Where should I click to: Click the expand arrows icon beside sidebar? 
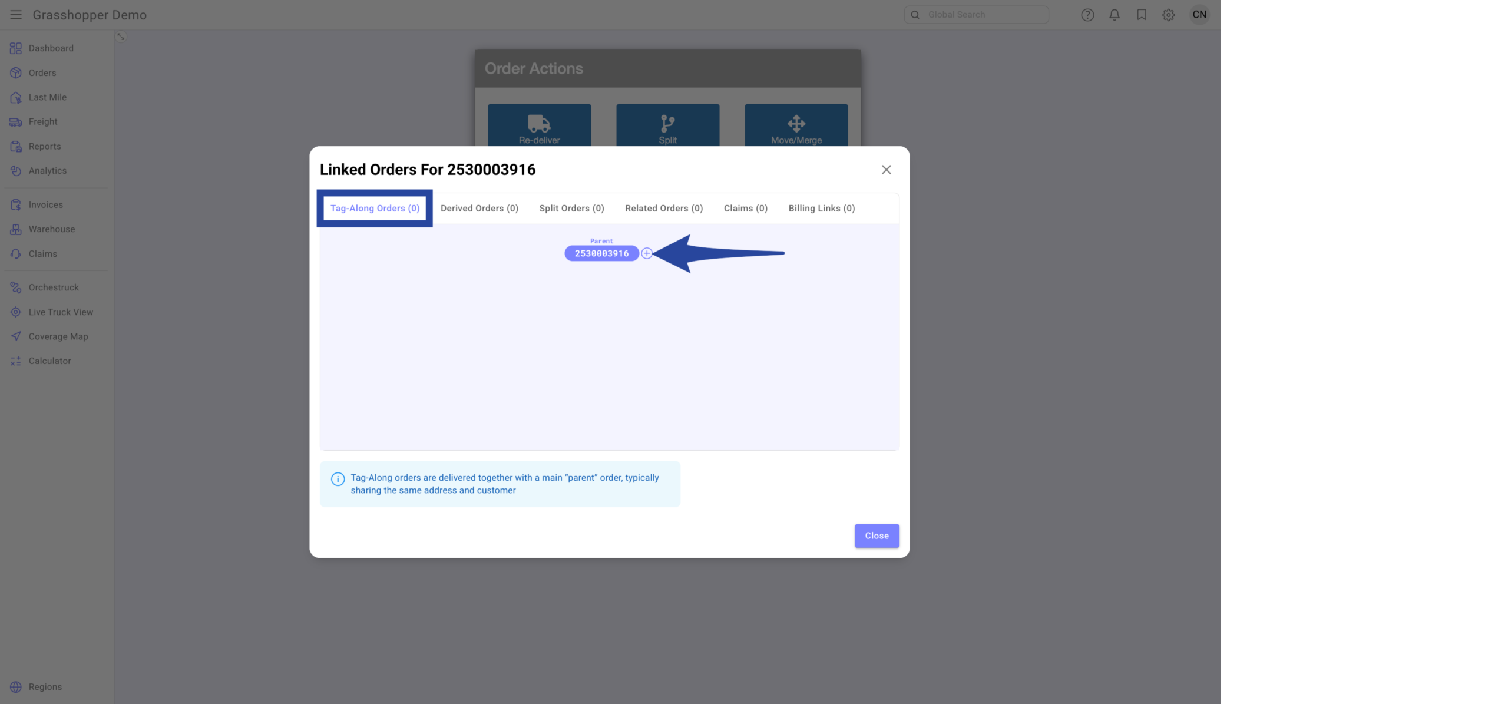[121, 37]
